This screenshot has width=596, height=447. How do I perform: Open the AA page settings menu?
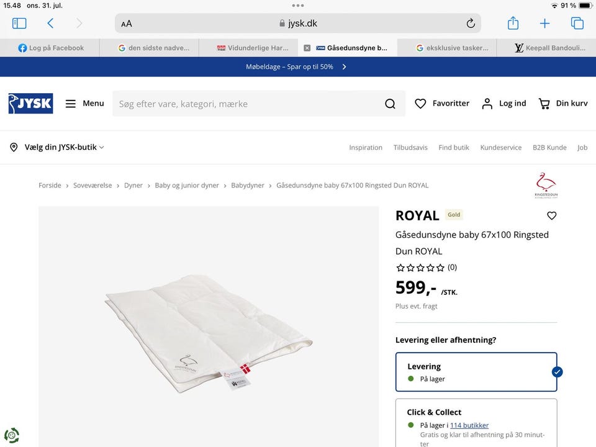(127, 24)
